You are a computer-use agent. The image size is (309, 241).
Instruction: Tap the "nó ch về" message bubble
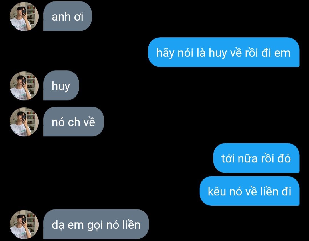pyautogui.click(x=74, y=122)
